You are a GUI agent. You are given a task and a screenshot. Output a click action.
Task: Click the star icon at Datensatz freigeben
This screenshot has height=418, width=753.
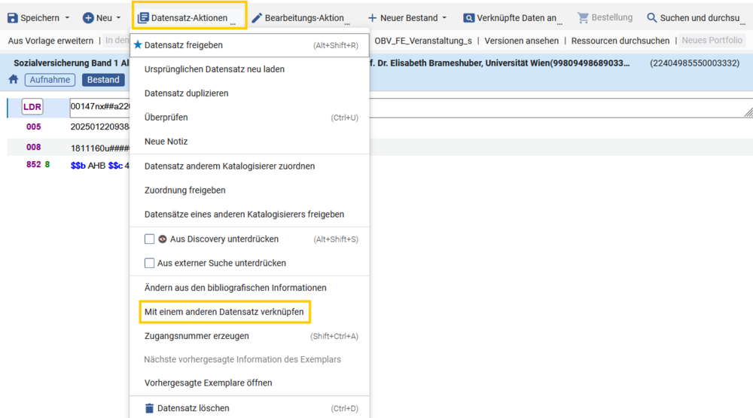138,44
